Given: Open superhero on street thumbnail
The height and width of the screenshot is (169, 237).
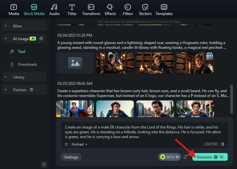Looking at the screenshot, I should (x=195, y=109).
